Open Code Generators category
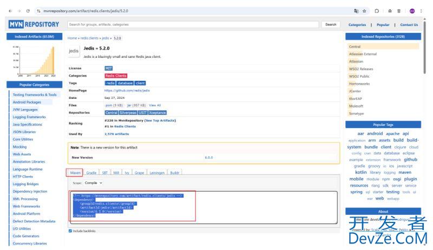The height and width of the screenshot is (250, 433). [26, 236]
